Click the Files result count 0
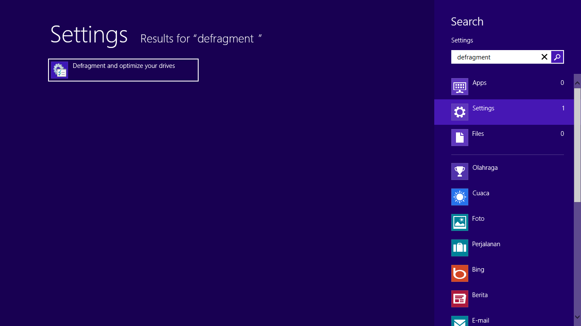 pyautogui.click(x=562, y=134)
